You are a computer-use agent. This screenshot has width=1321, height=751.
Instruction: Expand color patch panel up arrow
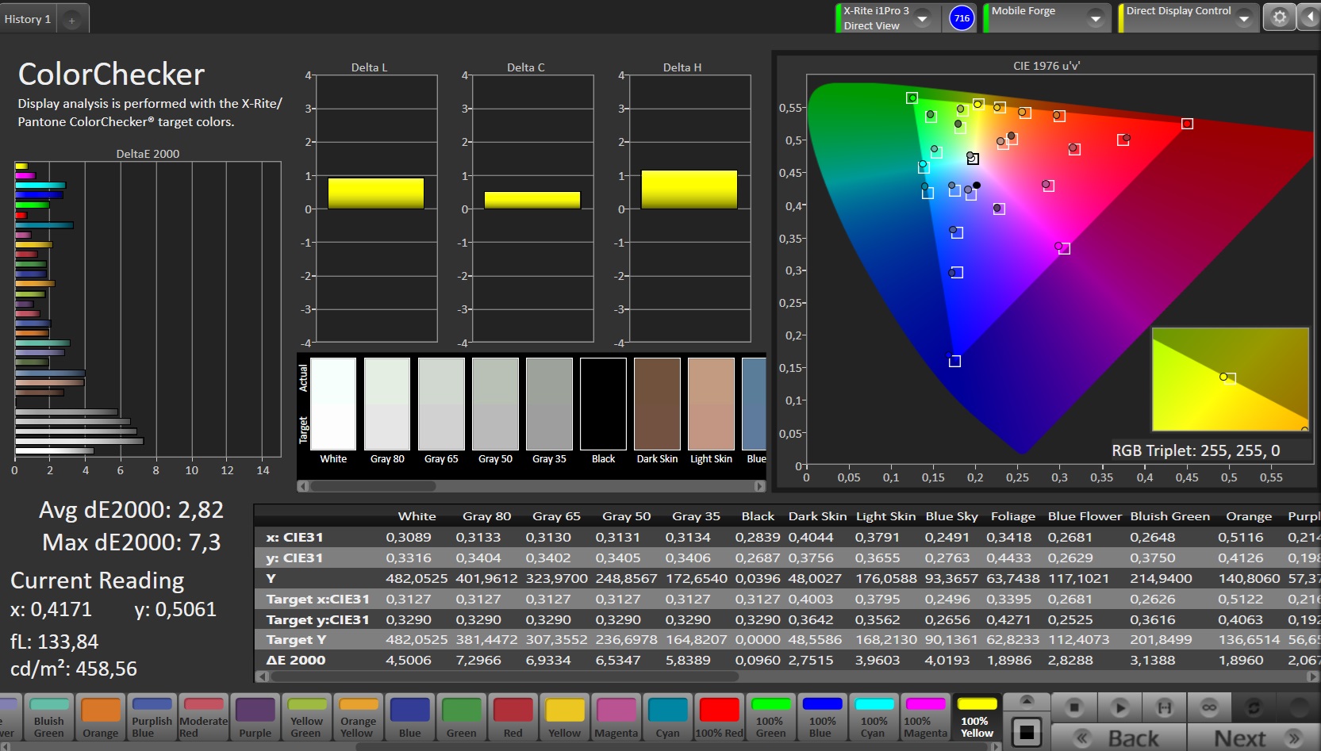1027,701
